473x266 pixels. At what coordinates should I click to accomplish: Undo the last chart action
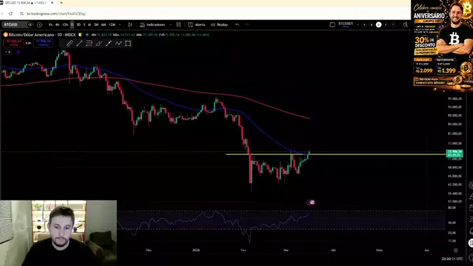tap(237, 25)
